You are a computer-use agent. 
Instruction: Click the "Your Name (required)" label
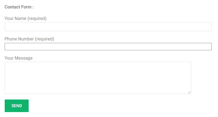pyautogui.click(x=26, y=19)
